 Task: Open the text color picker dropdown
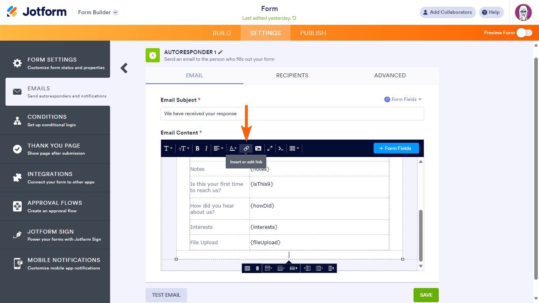tap(233, 148)
